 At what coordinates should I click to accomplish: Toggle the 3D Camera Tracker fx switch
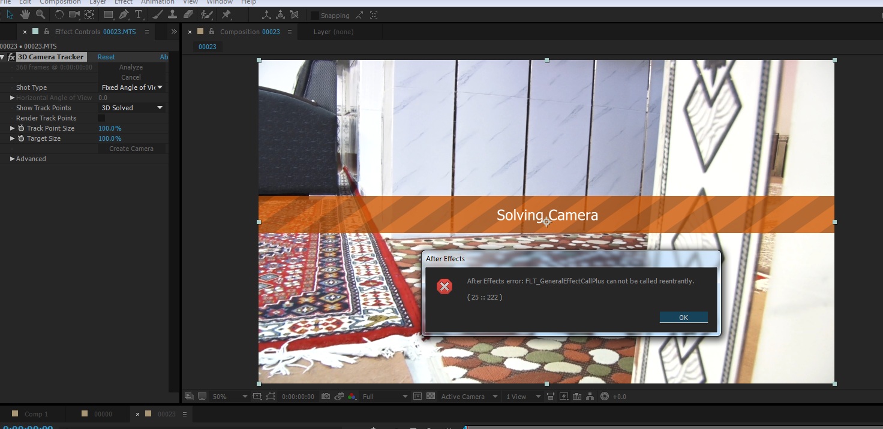point(11,57)
